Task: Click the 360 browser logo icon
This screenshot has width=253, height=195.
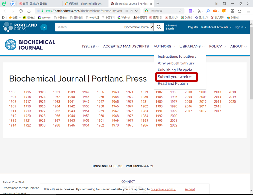Action: 4,4
